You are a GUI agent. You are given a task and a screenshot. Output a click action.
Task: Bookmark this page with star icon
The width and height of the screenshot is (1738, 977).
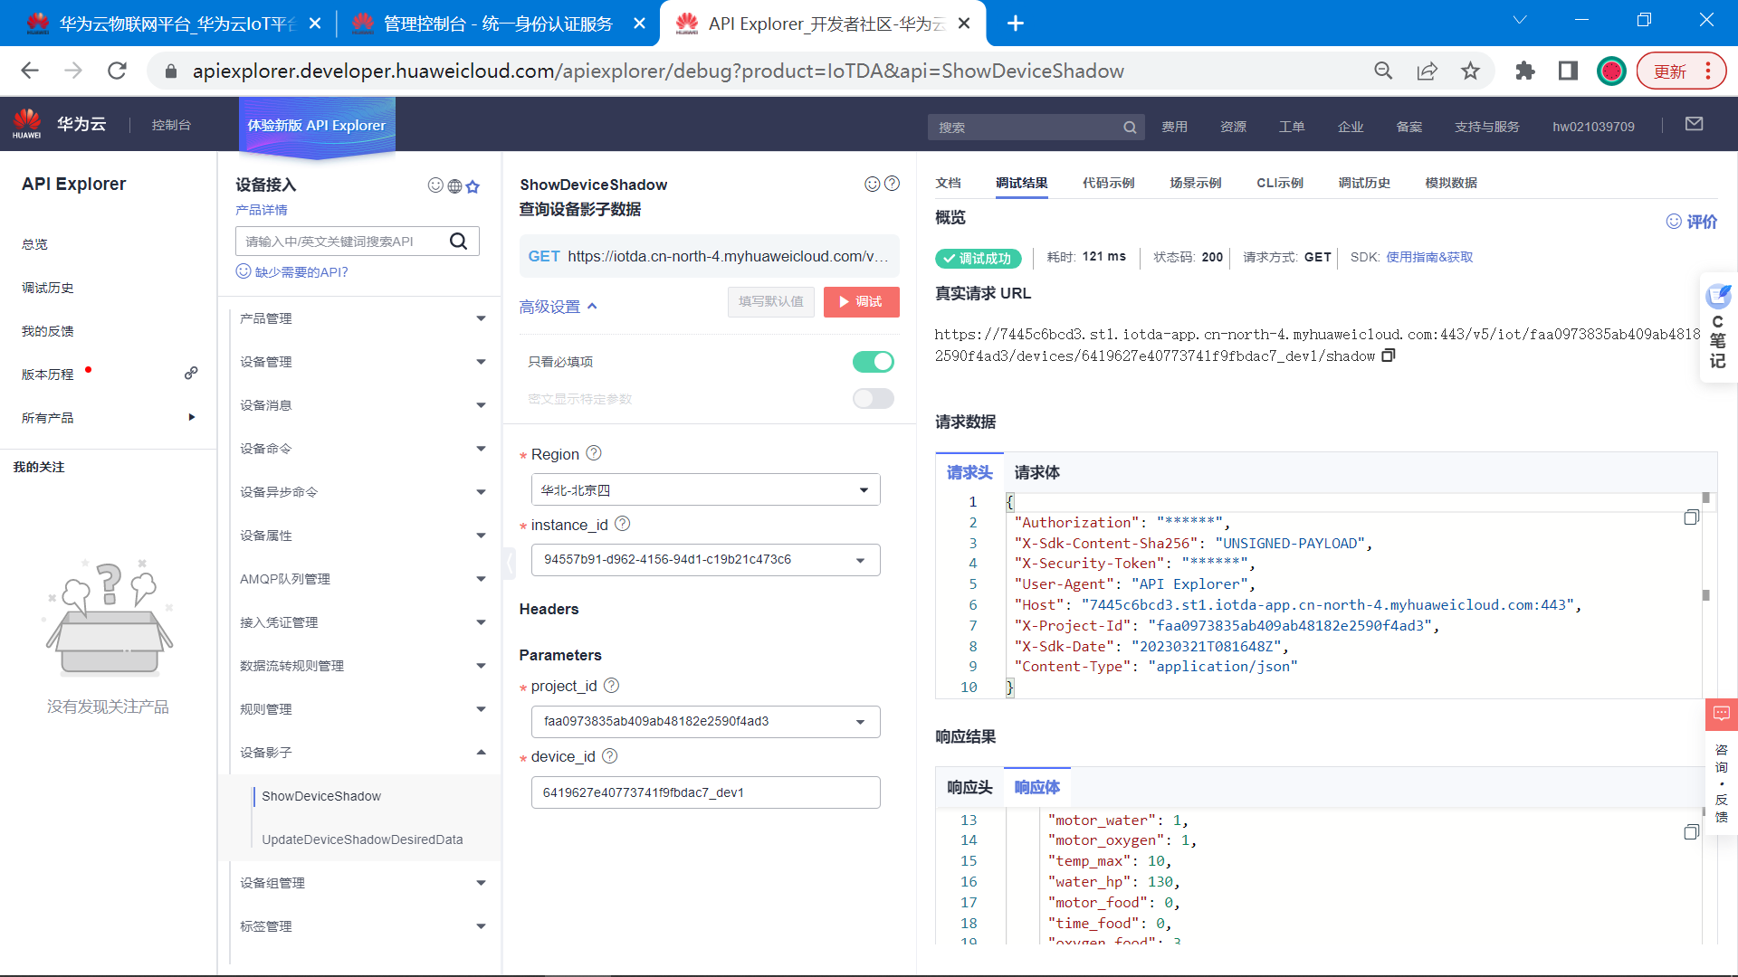tap(1470, 71)
